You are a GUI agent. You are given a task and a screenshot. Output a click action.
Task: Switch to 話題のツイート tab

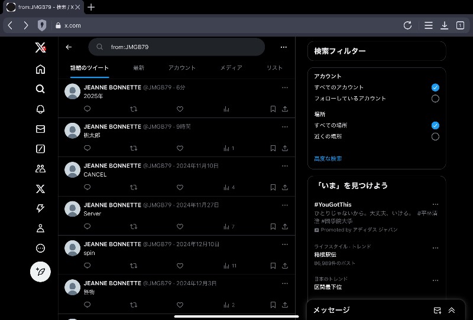(89, 68)
